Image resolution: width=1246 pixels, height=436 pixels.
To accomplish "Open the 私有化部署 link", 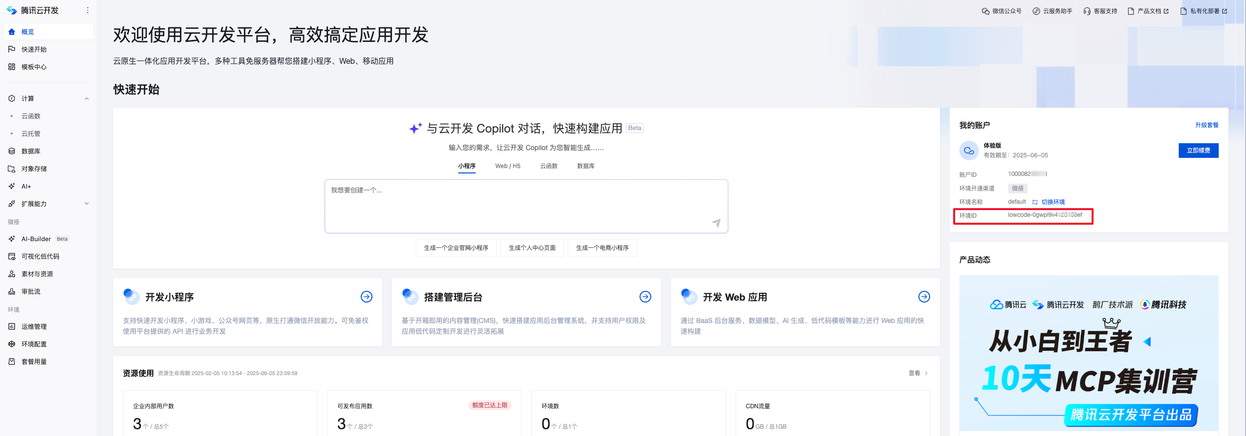I will (x=1205, y=11).
